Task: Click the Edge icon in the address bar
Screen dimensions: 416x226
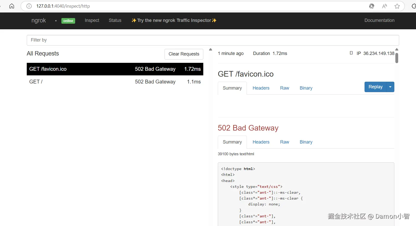Action: [x=372, y=6]
